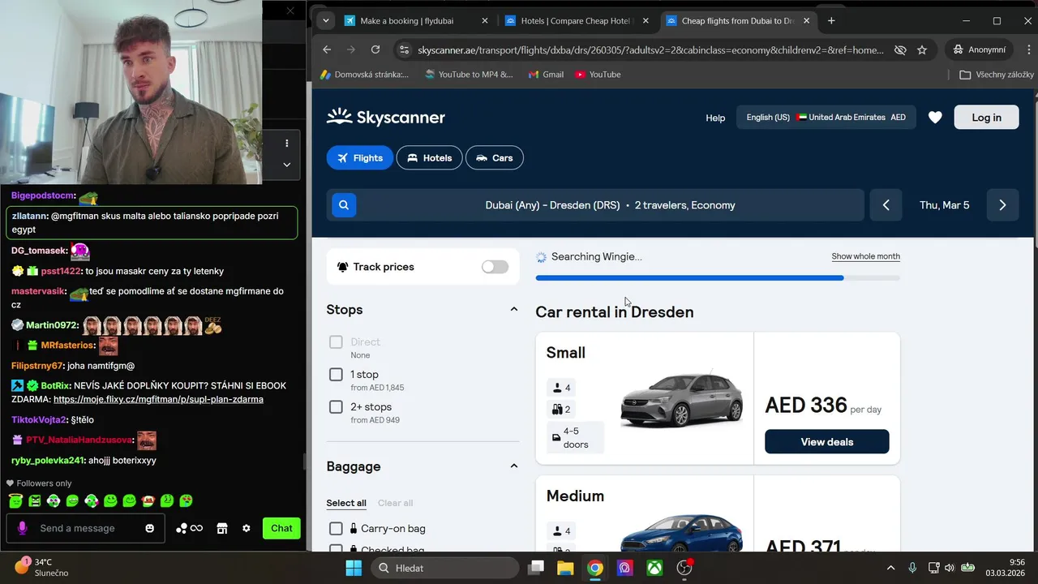Close the Make a booking flydubai tab
The image size is (1038, 584).
point(485,21)
